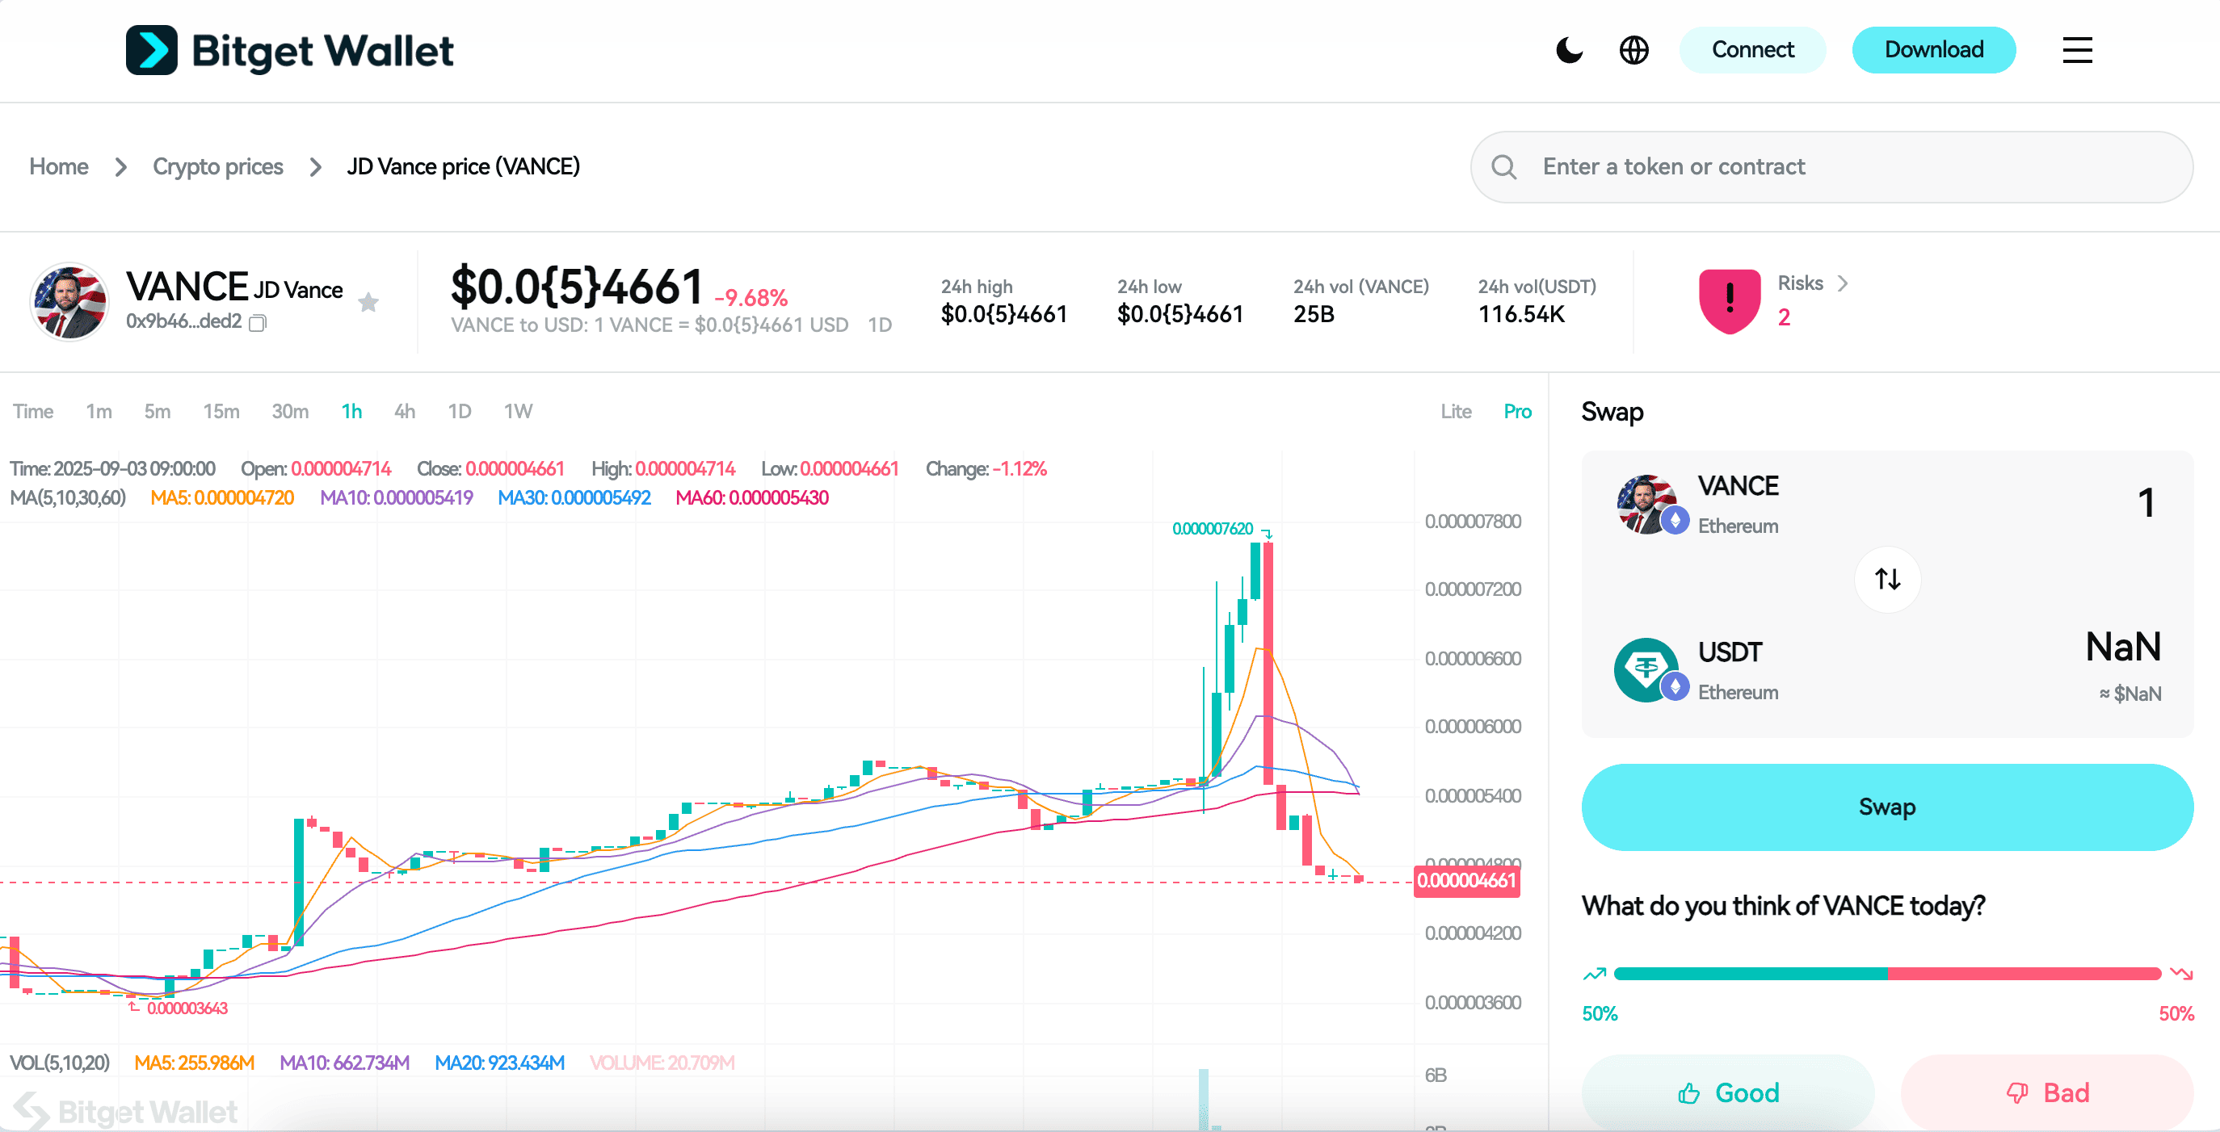Edit the VANCE swap amount 1
The height and width of the screenshot is (1132, 2220).
coord(2146,503)
